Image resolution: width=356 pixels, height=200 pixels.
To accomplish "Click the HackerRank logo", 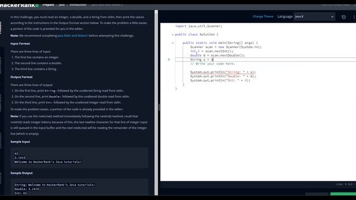I will click(19, 5).
